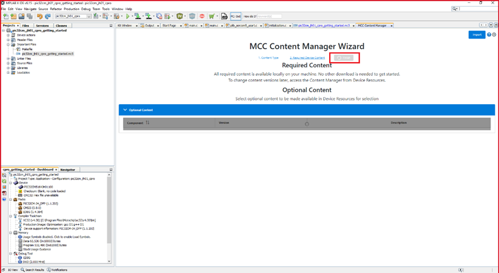The width and height of the screenshot is (499, 273).
Task: Click the MCC shopping cart icon
Action: pos(212,17)
